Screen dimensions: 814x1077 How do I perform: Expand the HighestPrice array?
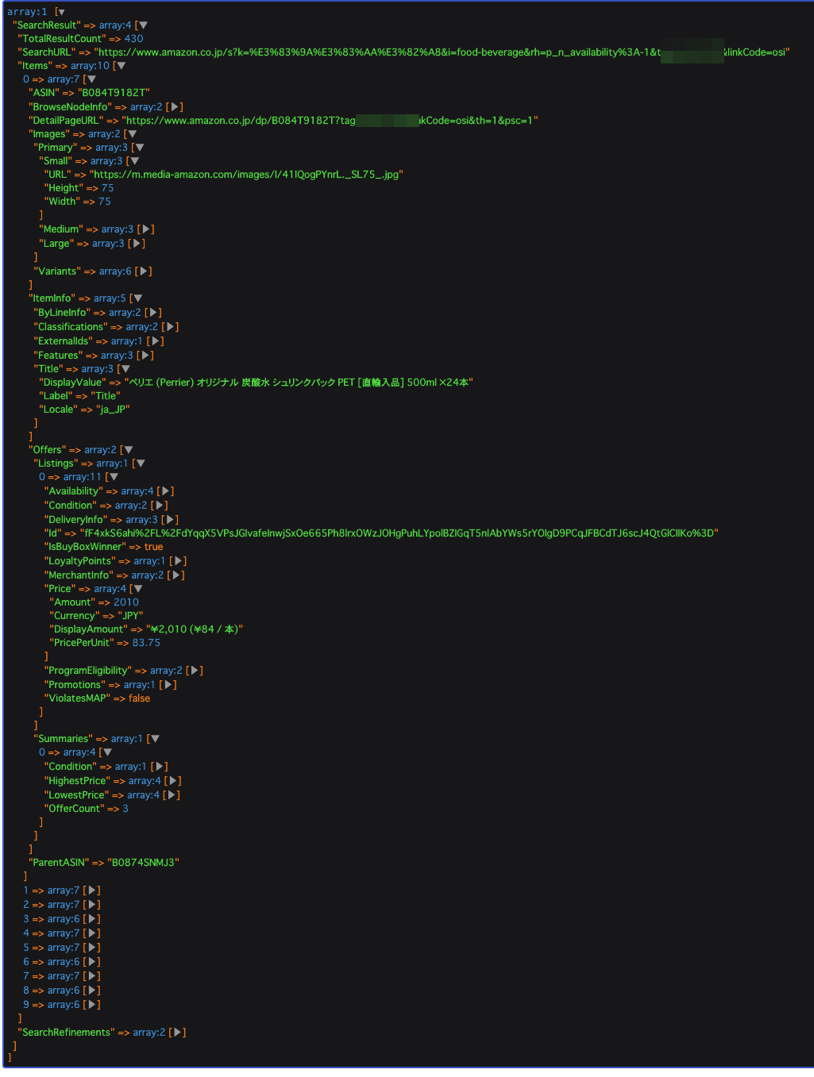[x=173, y=781]
